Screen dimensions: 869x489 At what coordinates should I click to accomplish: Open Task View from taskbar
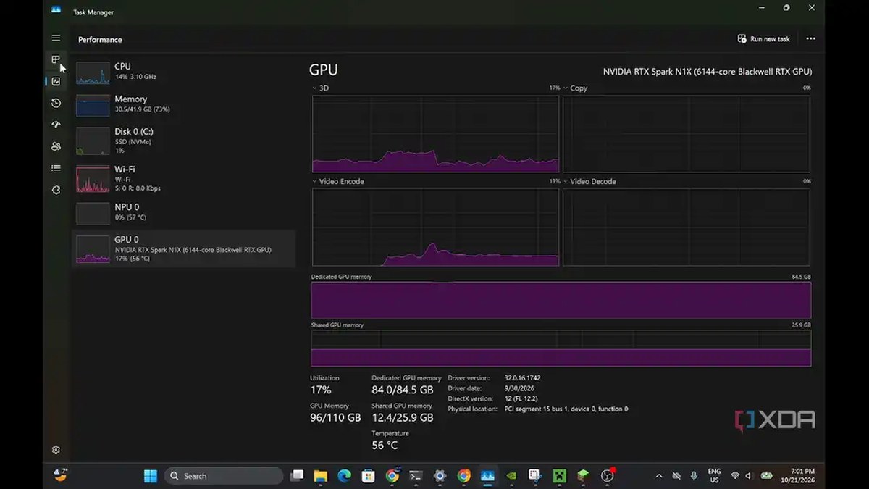297,476
